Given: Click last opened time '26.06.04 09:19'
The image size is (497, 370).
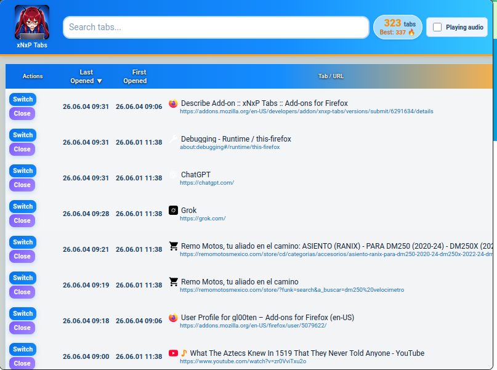Looking at the screenshot, I should pos(86,285).
